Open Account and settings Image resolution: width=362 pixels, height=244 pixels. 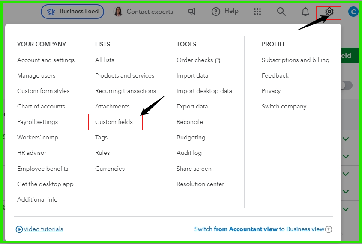pyautogui.click(x=46, y=60)
